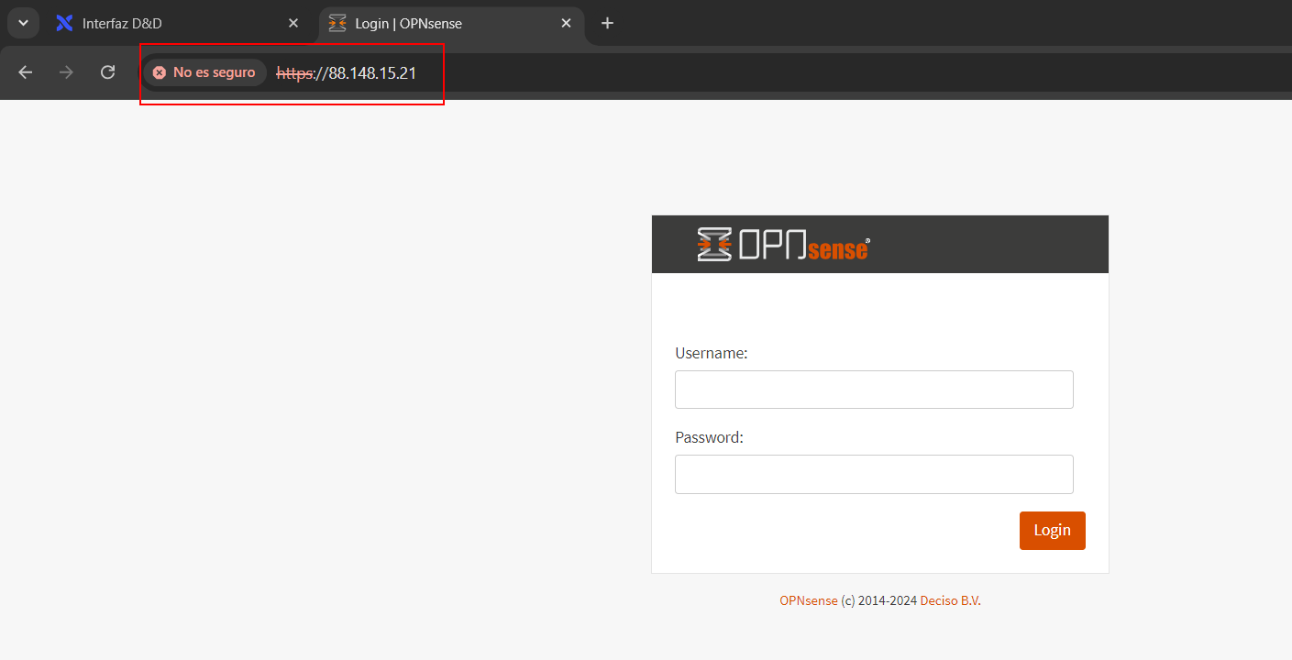Viewport: 1292px width, 660px height.
Task: Click the red warning icon in address bar
Action: (x=160, y=72)
